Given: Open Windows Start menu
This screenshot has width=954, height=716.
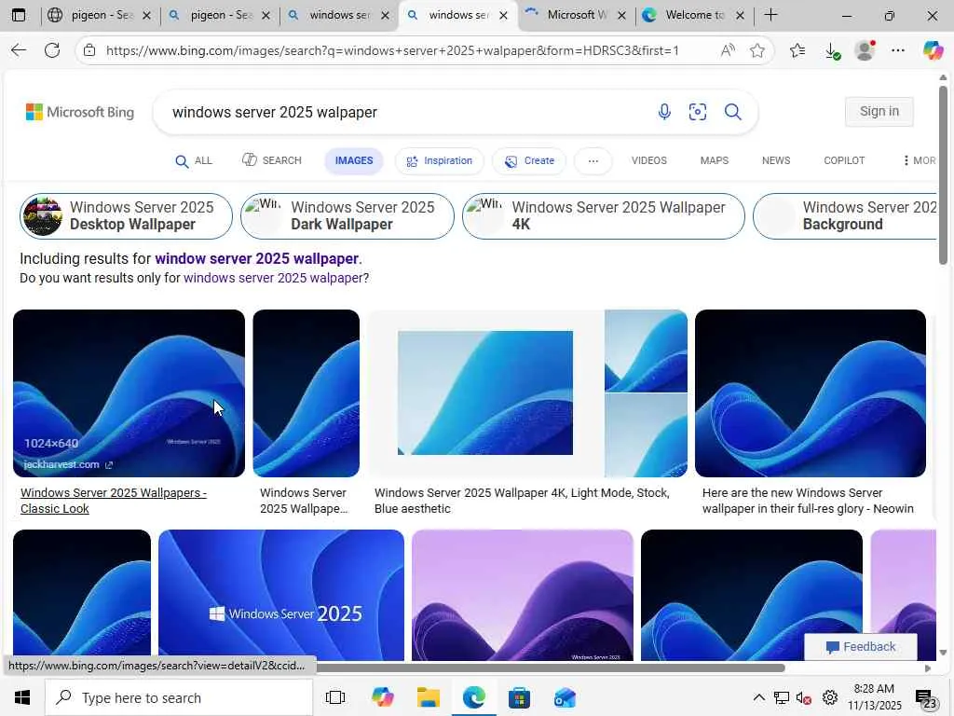Looking at the screenshot, I should (22, 697).
